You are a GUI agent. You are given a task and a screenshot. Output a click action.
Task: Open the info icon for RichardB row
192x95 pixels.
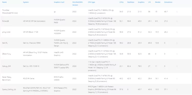(x=177, y=21)
